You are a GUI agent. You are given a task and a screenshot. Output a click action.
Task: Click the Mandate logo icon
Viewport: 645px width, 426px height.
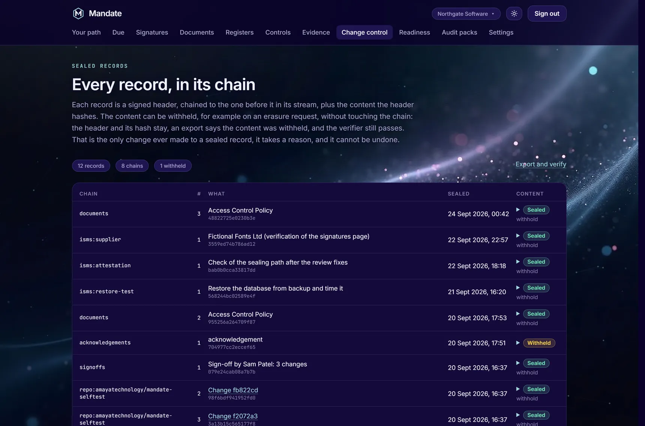[x=78, y=14]
